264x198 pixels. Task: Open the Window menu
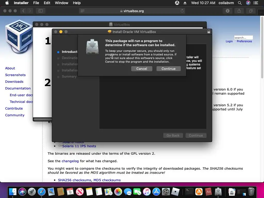pos(61,3)
